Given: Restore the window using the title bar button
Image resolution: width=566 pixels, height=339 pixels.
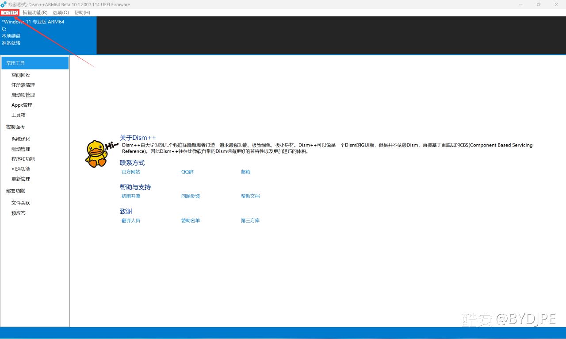Looking at the screenshot, I should pyautogui.click(x=539, y=4).
